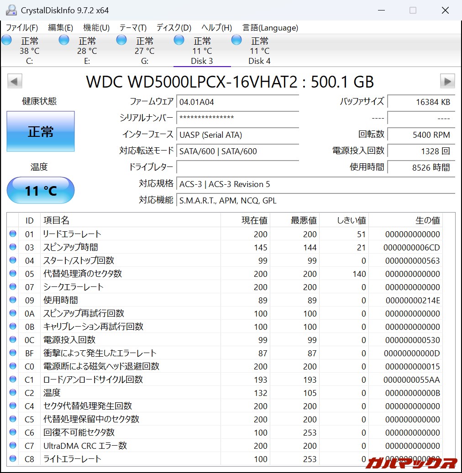Viewport: 462px width, 473px height.
Task: Click the status dot beside リードエラーレート
Action: click(x=14, y=234)
